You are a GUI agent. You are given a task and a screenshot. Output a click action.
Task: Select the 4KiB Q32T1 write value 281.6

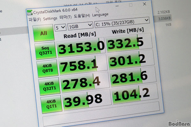click(133, 77)
